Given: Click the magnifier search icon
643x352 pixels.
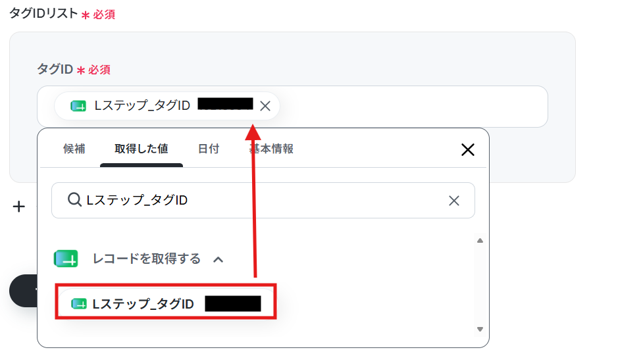Looking at the screenshot, I should (x=74, y=200).
